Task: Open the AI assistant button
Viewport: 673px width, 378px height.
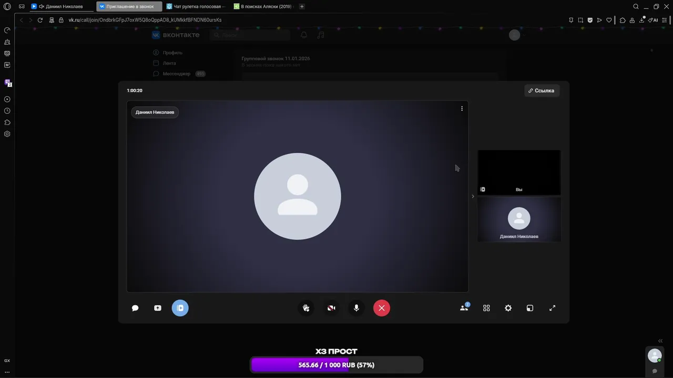Action: [653, 20]
